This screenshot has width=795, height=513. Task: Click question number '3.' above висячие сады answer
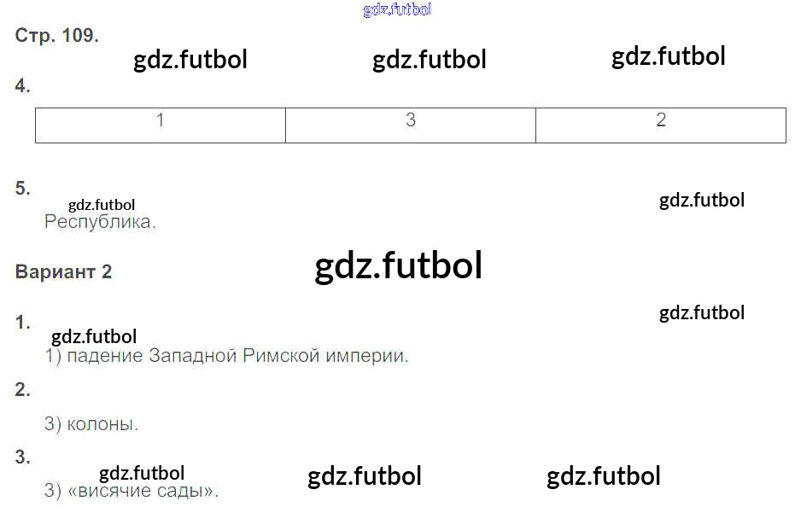point(23,458)
